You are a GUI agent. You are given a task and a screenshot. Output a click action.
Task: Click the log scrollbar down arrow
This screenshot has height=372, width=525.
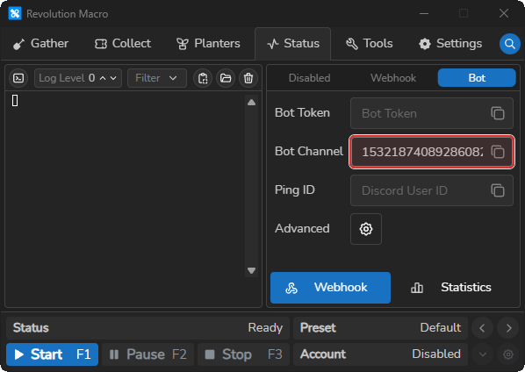[x=251, y=270]
